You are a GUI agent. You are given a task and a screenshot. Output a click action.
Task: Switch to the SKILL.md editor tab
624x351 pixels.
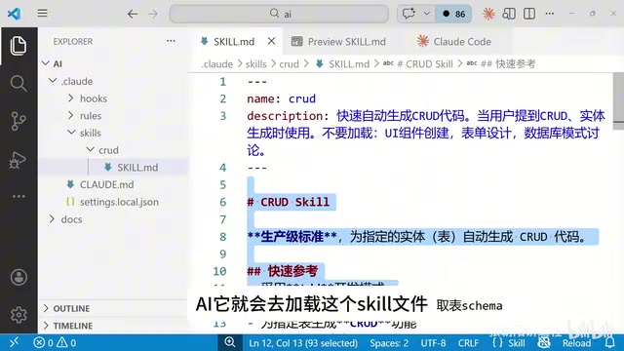pyautogui.click(x=234, y=41)
